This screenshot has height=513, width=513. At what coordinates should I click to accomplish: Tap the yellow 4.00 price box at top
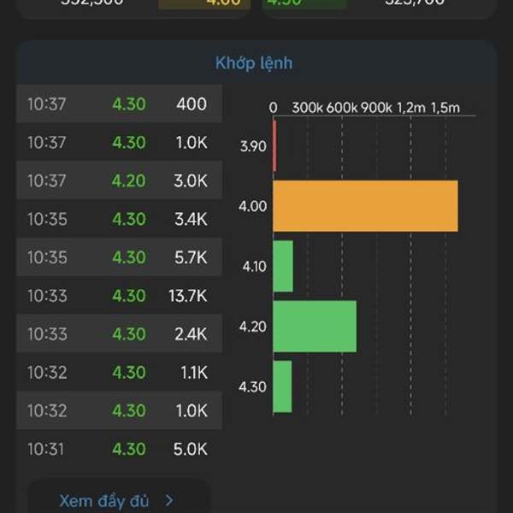(x=203, y=3)
